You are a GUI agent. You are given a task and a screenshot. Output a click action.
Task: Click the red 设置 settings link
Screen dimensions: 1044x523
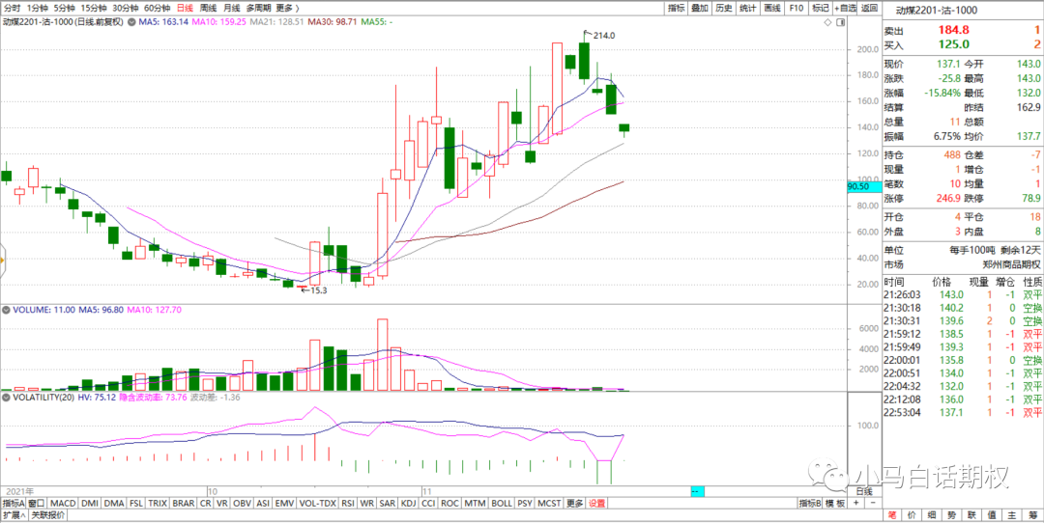coord(597,504)
